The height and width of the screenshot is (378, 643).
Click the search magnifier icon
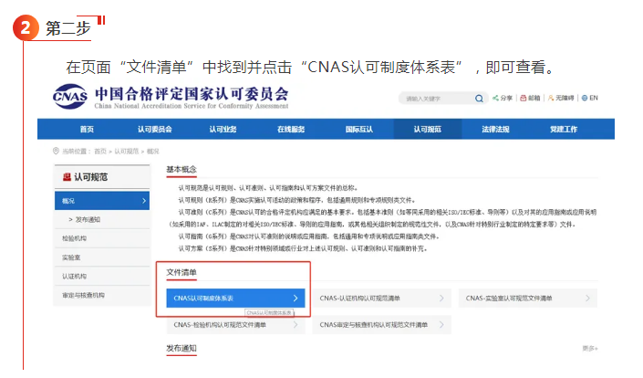tap(479, 99)
